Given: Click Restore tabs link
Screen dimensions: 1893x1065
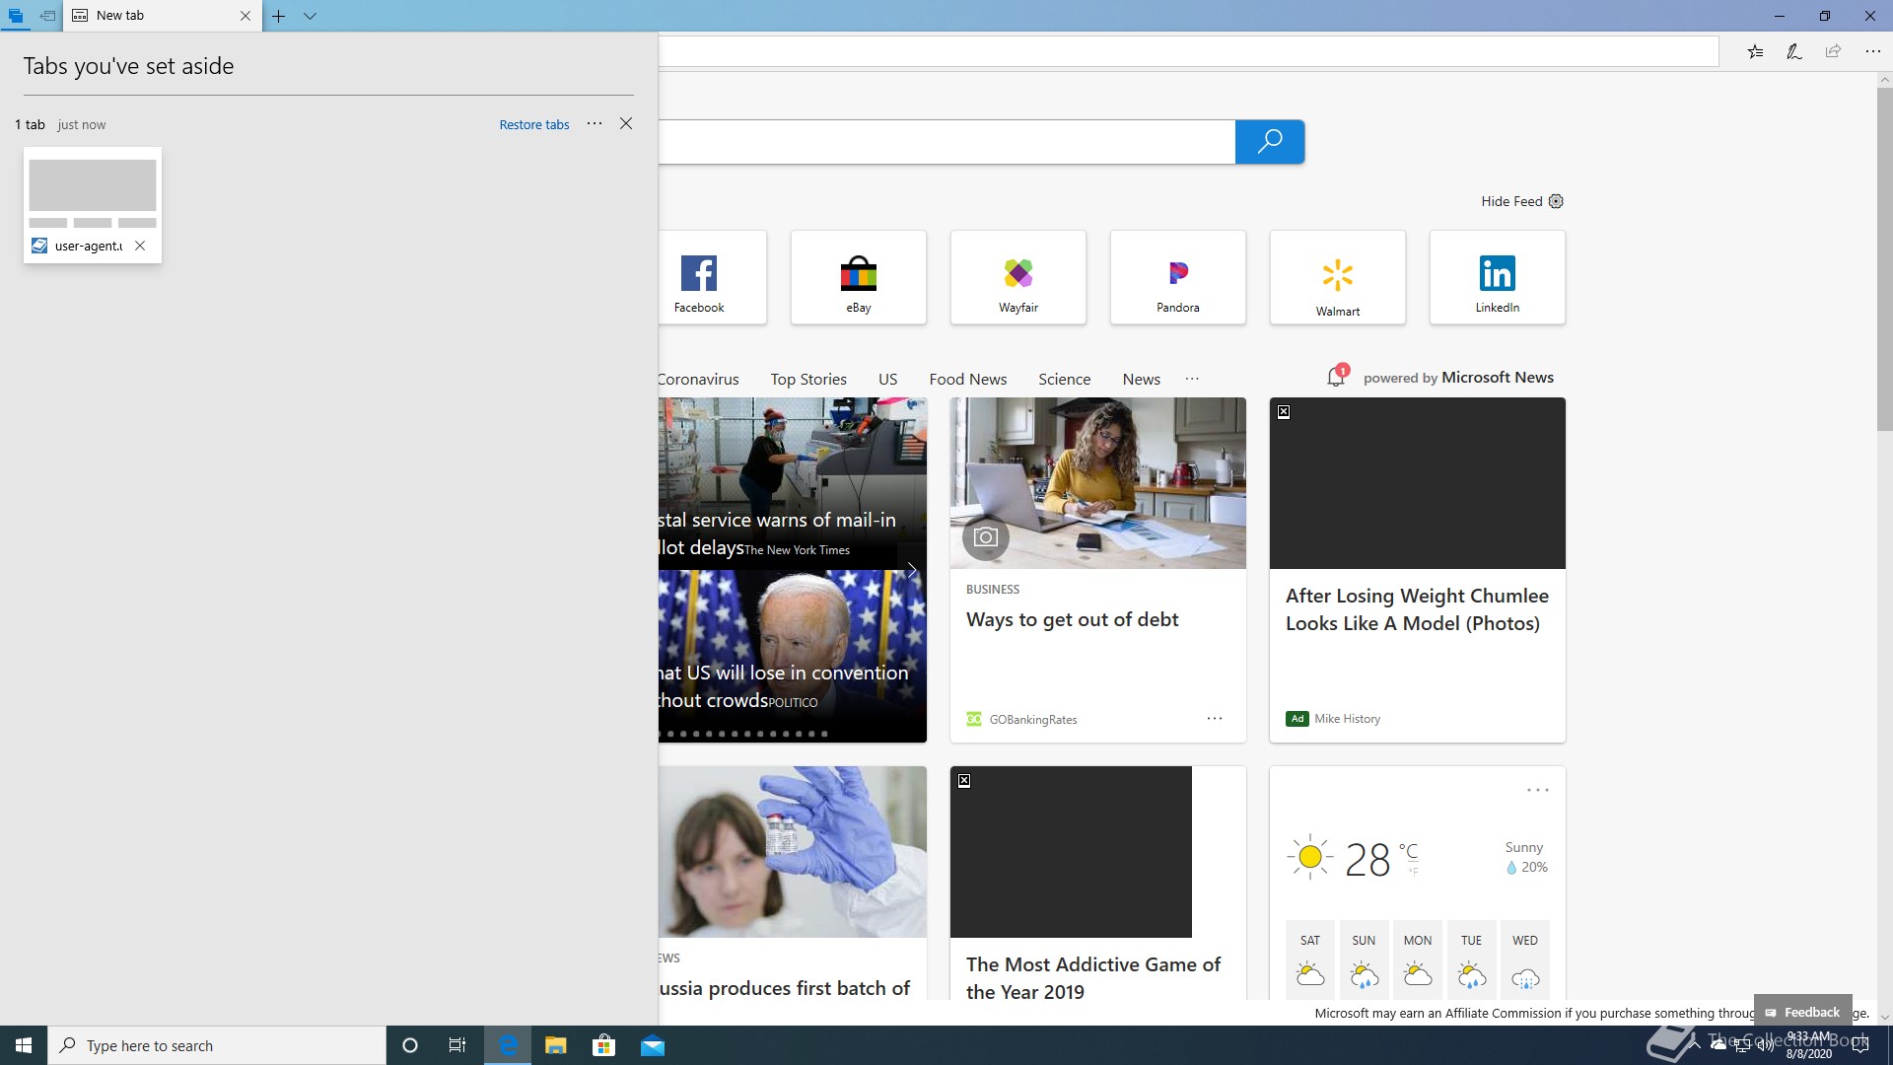Looking at the screenshot, I should click(534, 124).
